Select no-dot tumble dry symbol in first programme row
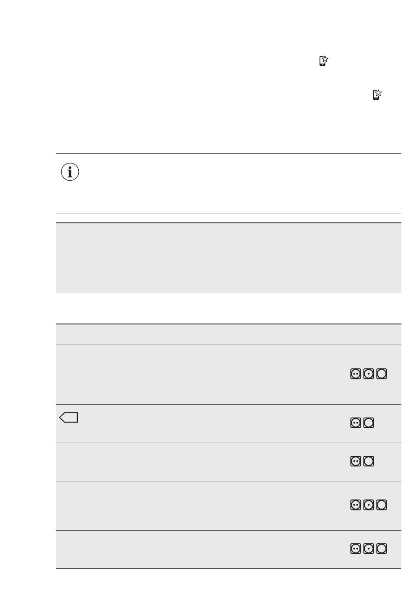 (x=382, y=374)
